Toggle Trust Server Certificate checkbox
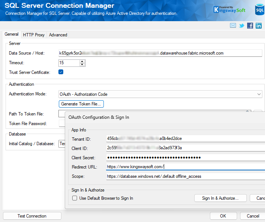The width and height of the screenshot is (265, 222). click(x=61, y=72)
